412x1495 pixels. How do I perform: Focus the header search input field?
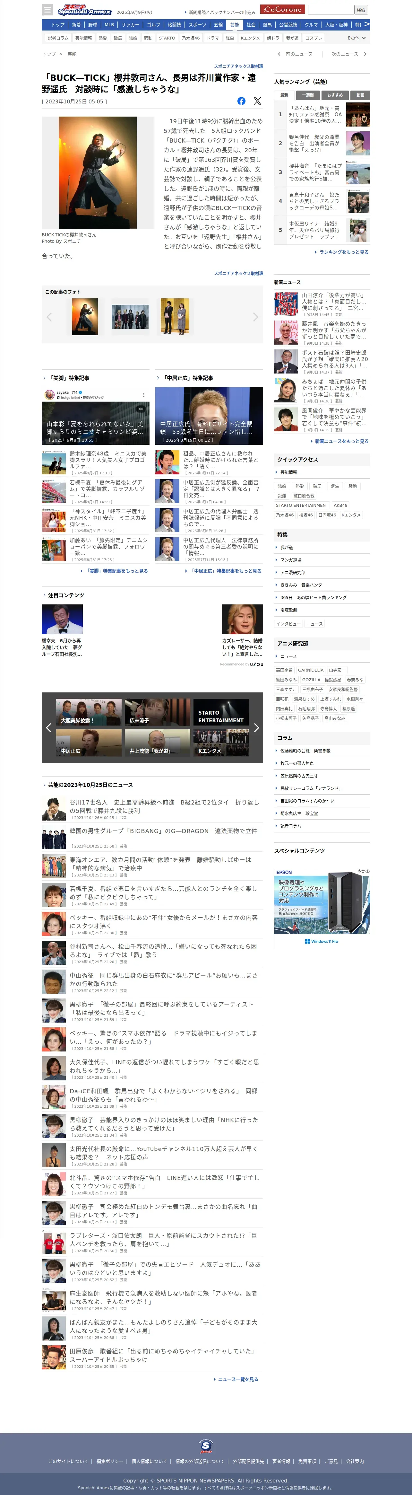click(x=330, y=10)
